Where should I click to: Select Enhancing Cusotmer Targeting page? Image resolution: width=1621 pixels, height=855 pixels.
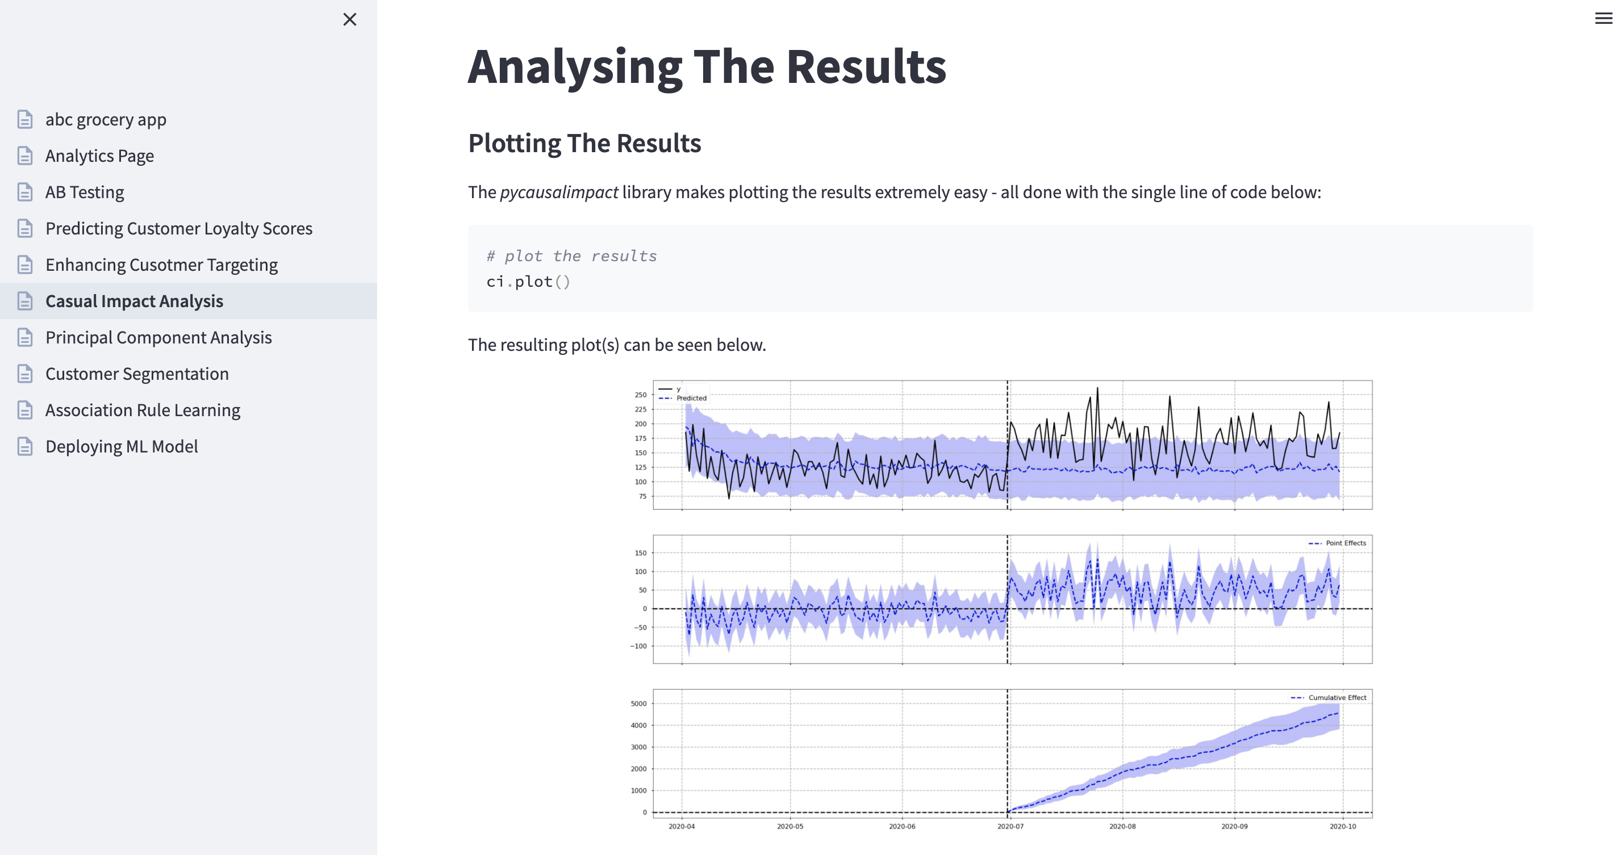pyautogui.click(x=161, y=265)
